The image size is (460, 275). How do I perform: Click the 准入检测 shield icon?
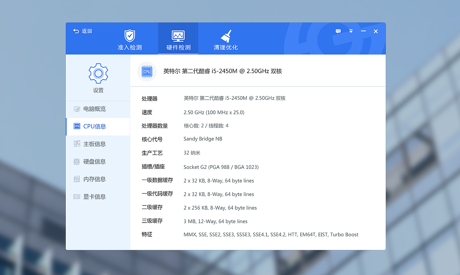130,36
